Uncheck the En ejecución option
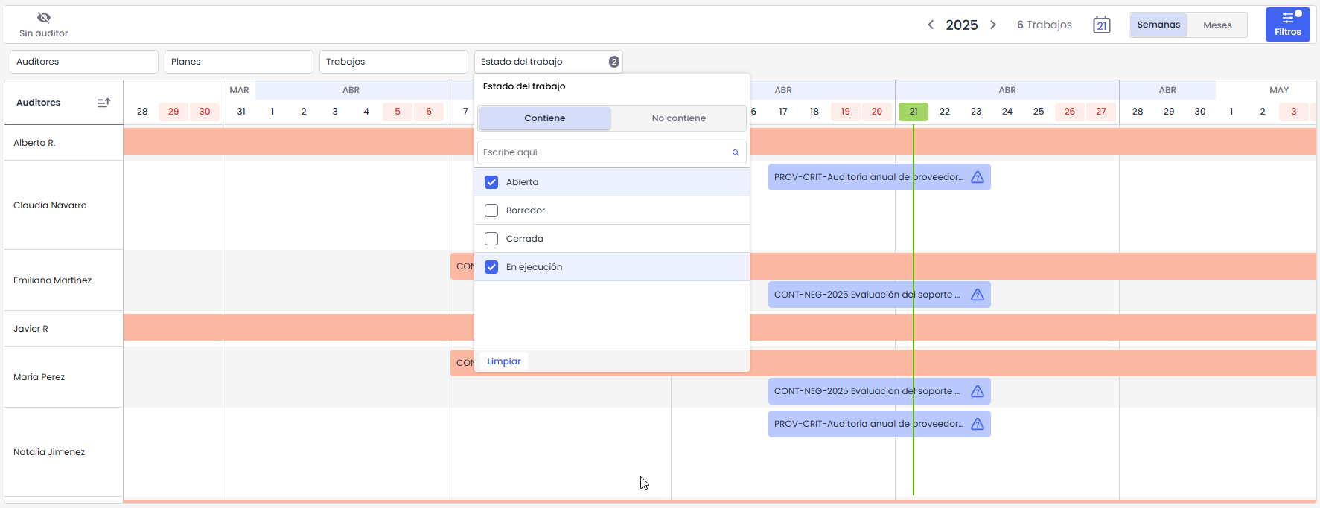1320x508 pixels. click(x=491, y=267)
